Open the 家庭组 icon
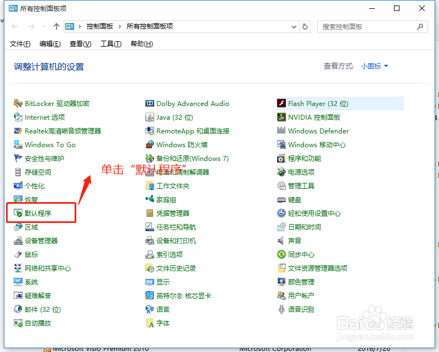 (x=150, y=199)
